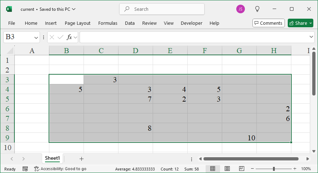
Task: Click the vertical scrollbar thumb
Action: (314, 73)
